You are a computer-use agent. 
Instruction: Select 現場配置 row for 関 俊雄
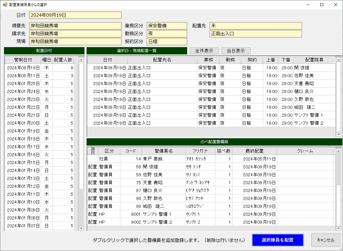click(x=211, y=68)
